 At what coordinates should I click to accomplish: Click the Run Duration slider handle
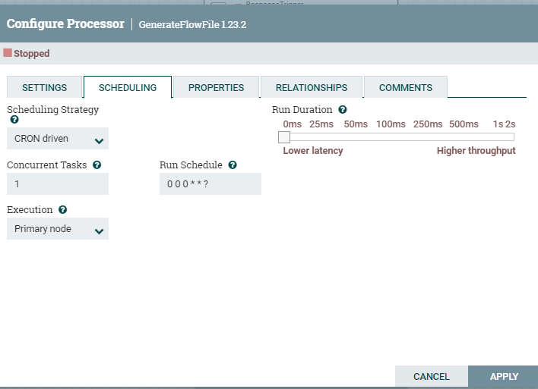coord(283,137)
